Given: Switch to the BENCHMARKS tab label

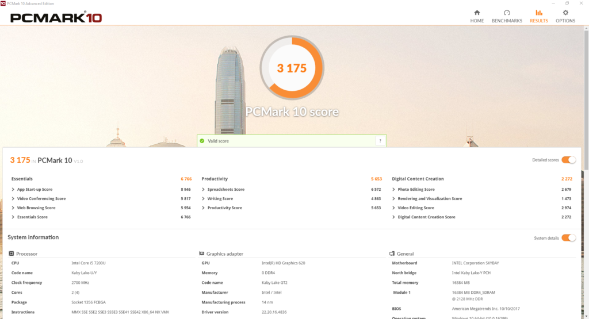Looking at the screenshot, I should click(x=507, y=21).
